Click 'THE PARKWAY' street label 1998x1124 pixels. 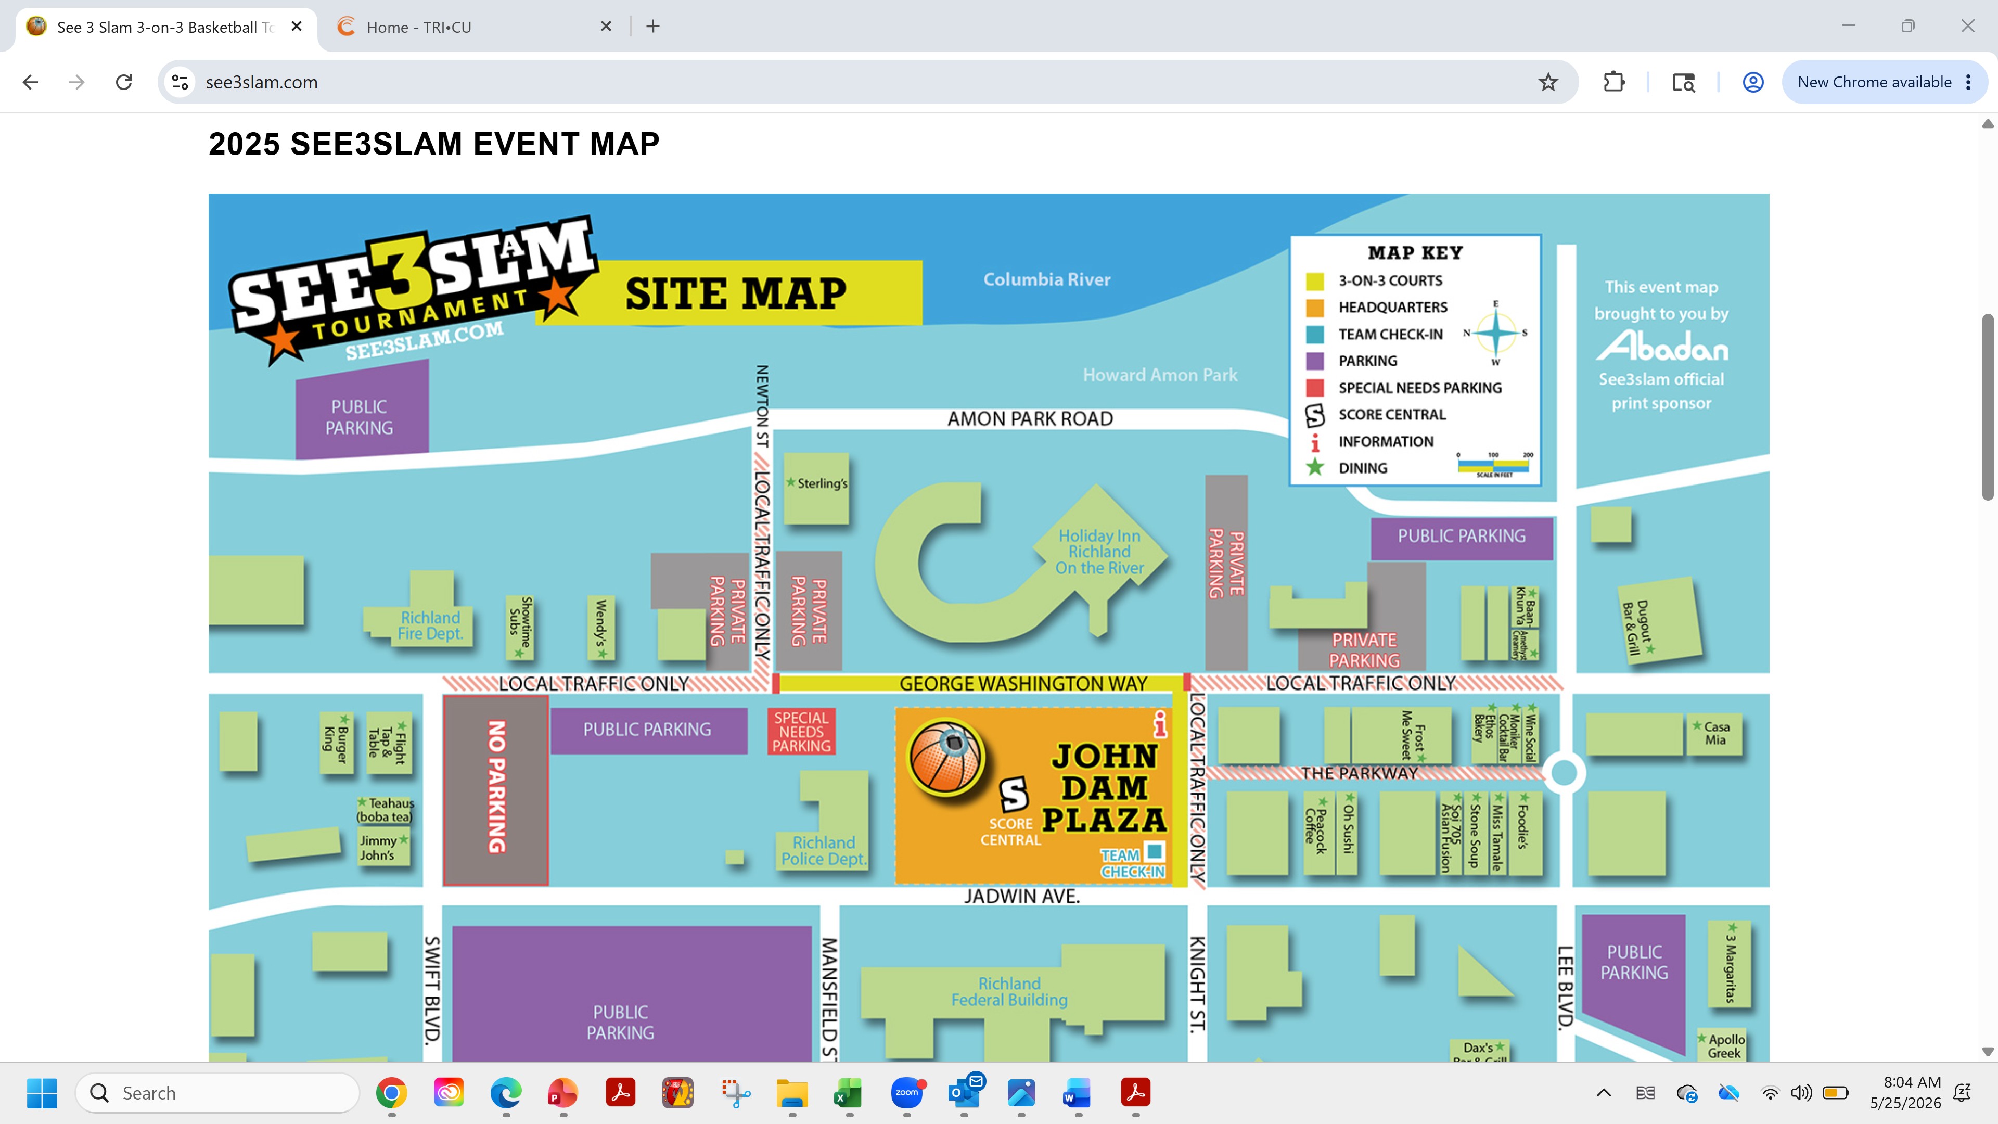point(1360,773)
